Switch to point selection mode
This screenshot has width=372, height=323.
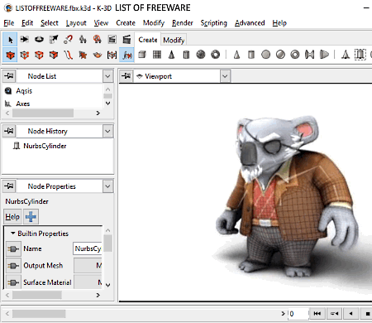25,55
